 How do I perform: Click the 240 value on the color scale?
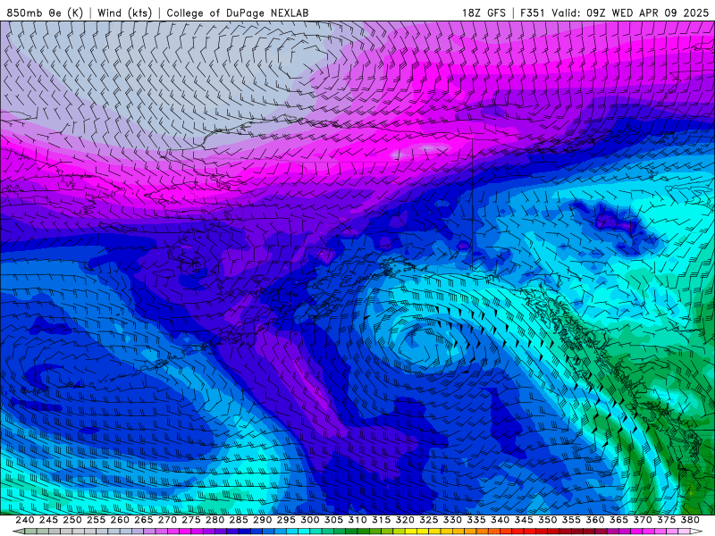click(x=25, y=520)
